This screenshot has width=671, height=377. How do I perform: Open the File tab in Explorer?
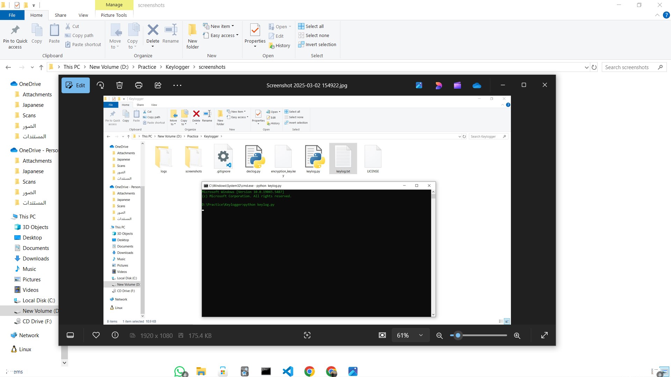pos(12,15)
